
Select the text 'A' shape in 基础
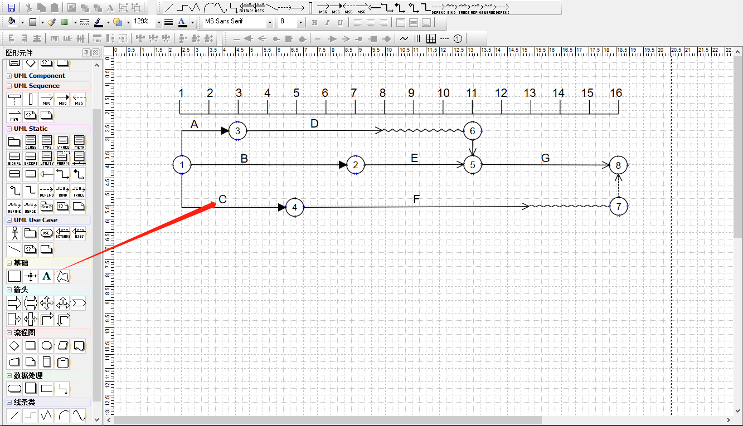(47, 276)
